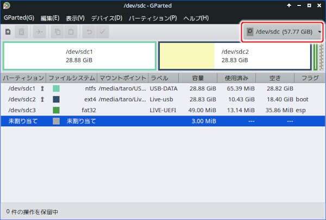Sort by the 容量 column header

tap(197, 77)
